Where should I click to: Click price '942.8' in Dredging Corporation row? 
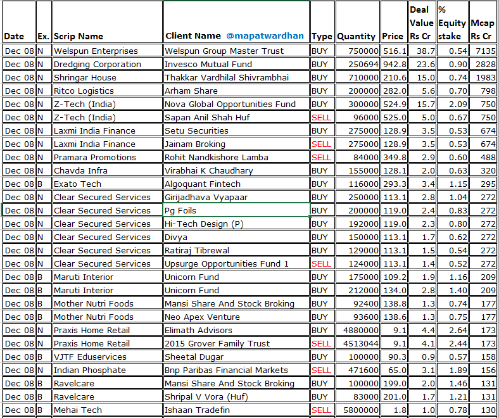[x=395, y=65]
